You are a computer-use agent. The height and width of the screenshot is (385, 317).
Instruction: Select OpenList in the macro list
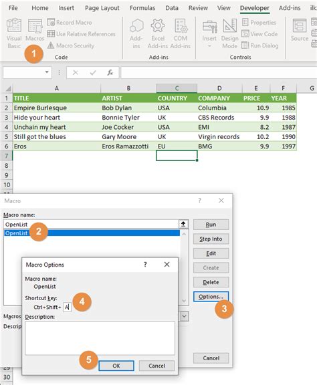(x=92, y=233)
